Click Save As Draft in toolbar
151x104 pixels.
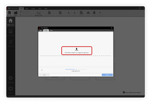[x=25, y=12]
